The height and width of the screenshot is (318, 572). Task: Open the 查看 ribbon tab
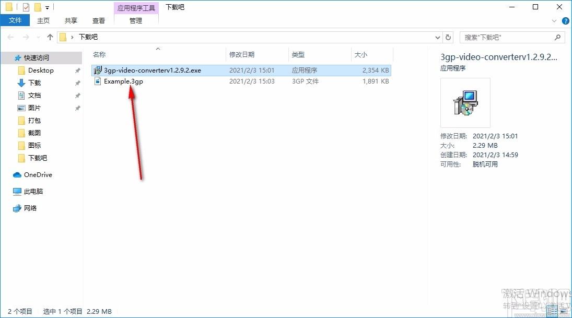pos(99,20)
